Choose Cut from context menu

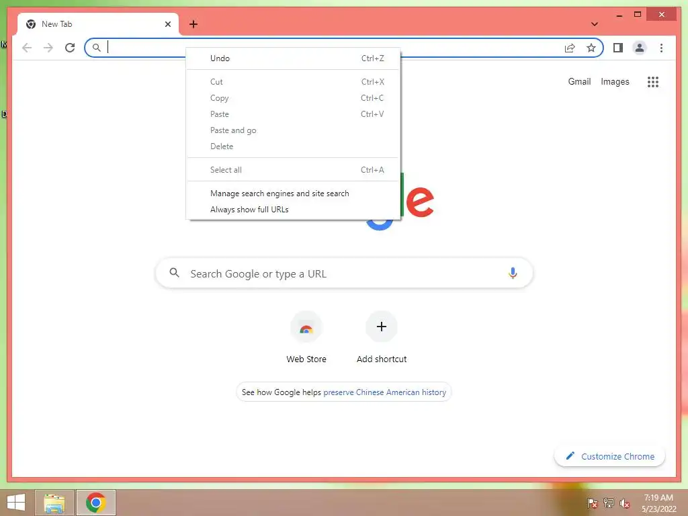pyautogui.click(x=293, y=81)
